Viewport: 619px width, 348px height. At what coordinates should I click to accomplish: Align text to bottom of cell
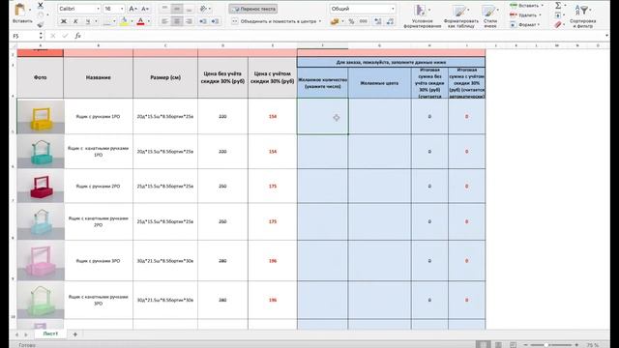point(190,9)
